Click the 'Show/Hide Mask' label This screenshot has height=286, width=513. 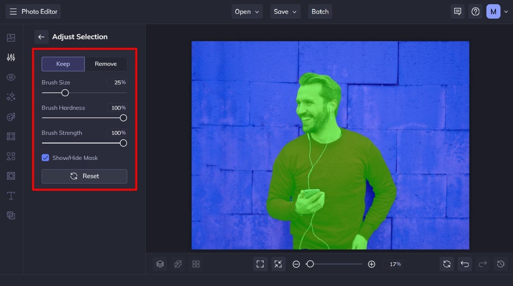pos(75,158)
